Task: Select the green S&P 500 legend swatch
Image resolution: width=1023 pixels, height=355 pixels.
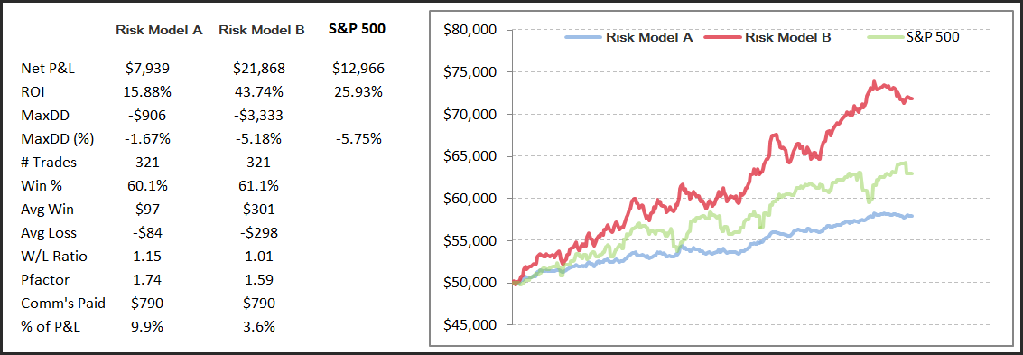Action: pos(888,37)
